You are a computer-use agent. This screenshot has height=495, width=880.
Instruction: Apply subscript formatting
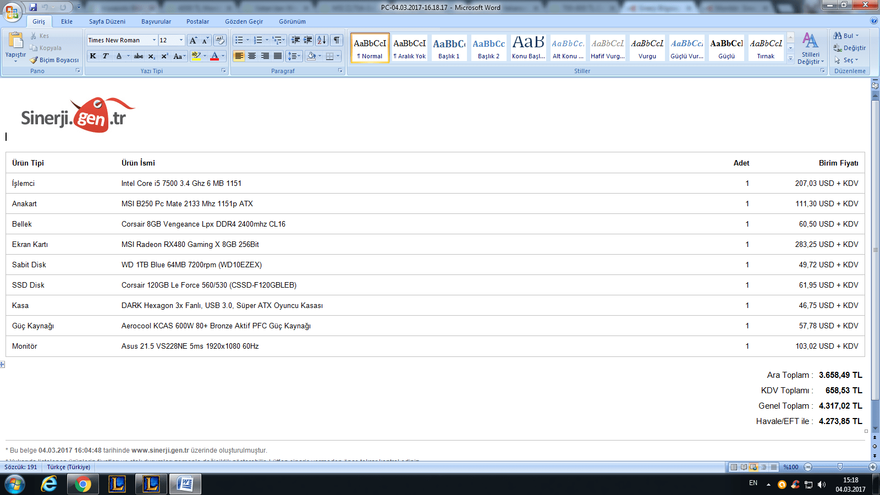pos(151,56)
